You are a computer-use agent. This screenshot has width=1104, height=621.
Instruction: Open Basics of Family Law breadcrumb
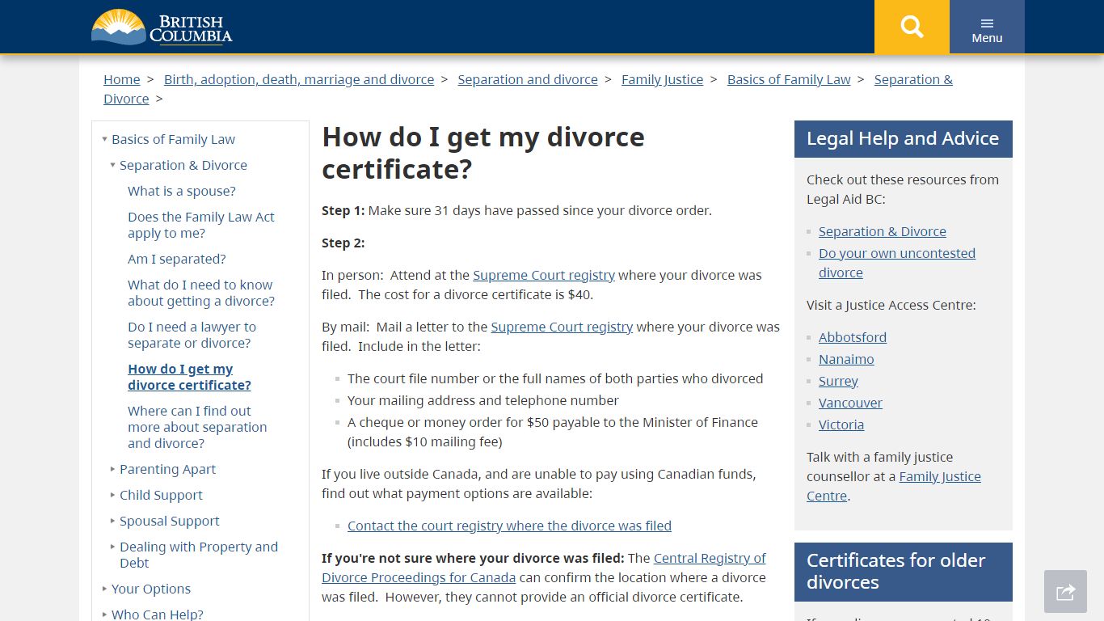coord(789,79)
